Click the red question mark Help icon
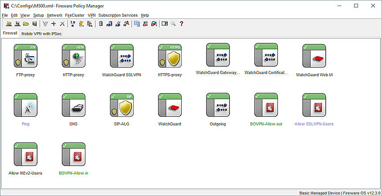The width and height of the screenshot is (382, 196). pos(182,24)
